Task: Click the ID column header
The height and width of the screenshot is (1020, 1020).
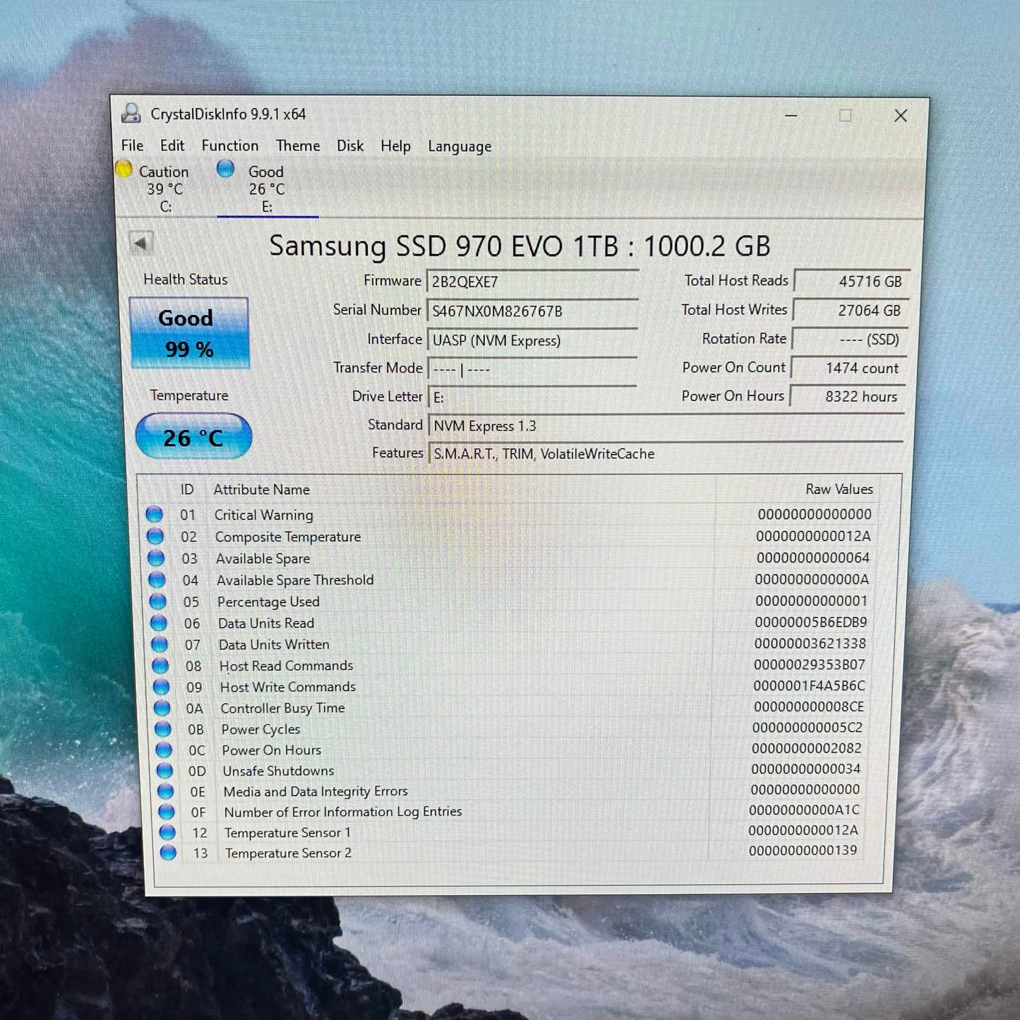Action: 187,489
